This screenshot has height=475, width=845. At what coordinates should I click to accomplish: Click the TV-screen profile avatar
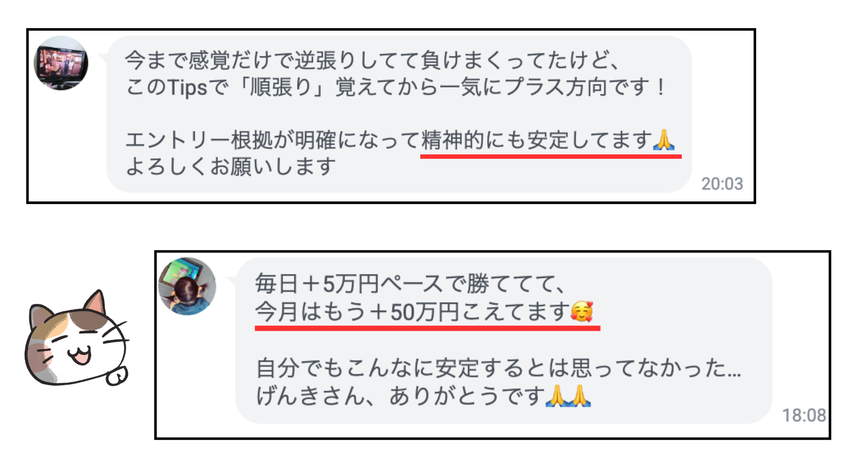[61, 63]
